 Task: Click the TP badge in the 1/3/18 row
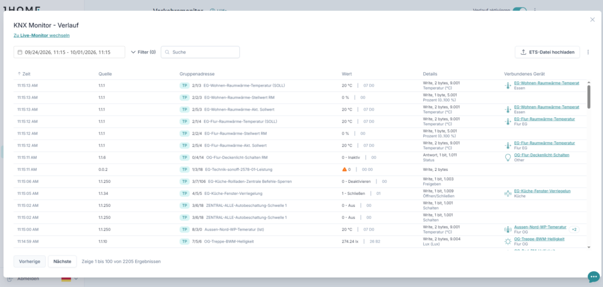point(184,169)
